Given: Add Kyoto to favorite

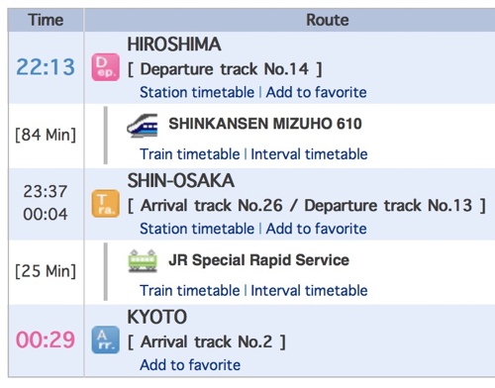Looking at the screenshot, I should [x=190, y=365].
